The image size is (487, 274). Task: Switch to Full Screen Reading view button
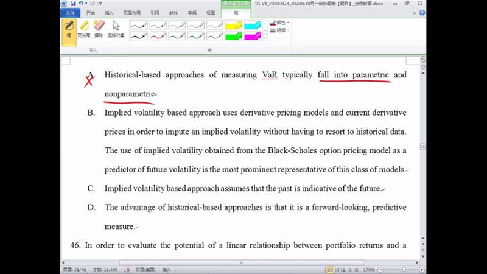[x=337, y=270]
